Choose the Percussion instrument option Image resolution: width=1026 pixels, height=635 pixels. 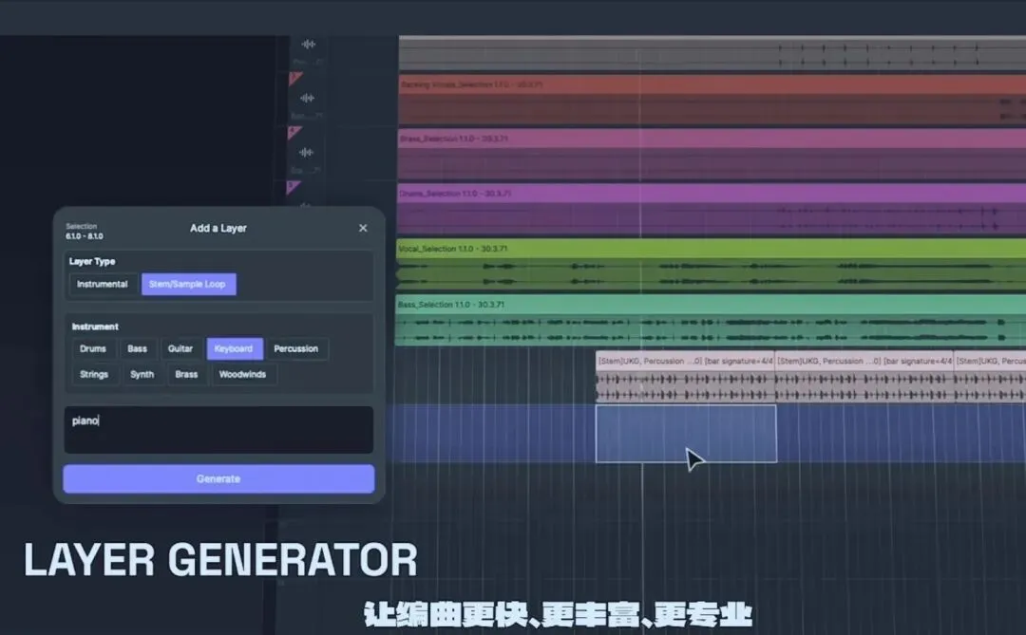click(296, 349)
